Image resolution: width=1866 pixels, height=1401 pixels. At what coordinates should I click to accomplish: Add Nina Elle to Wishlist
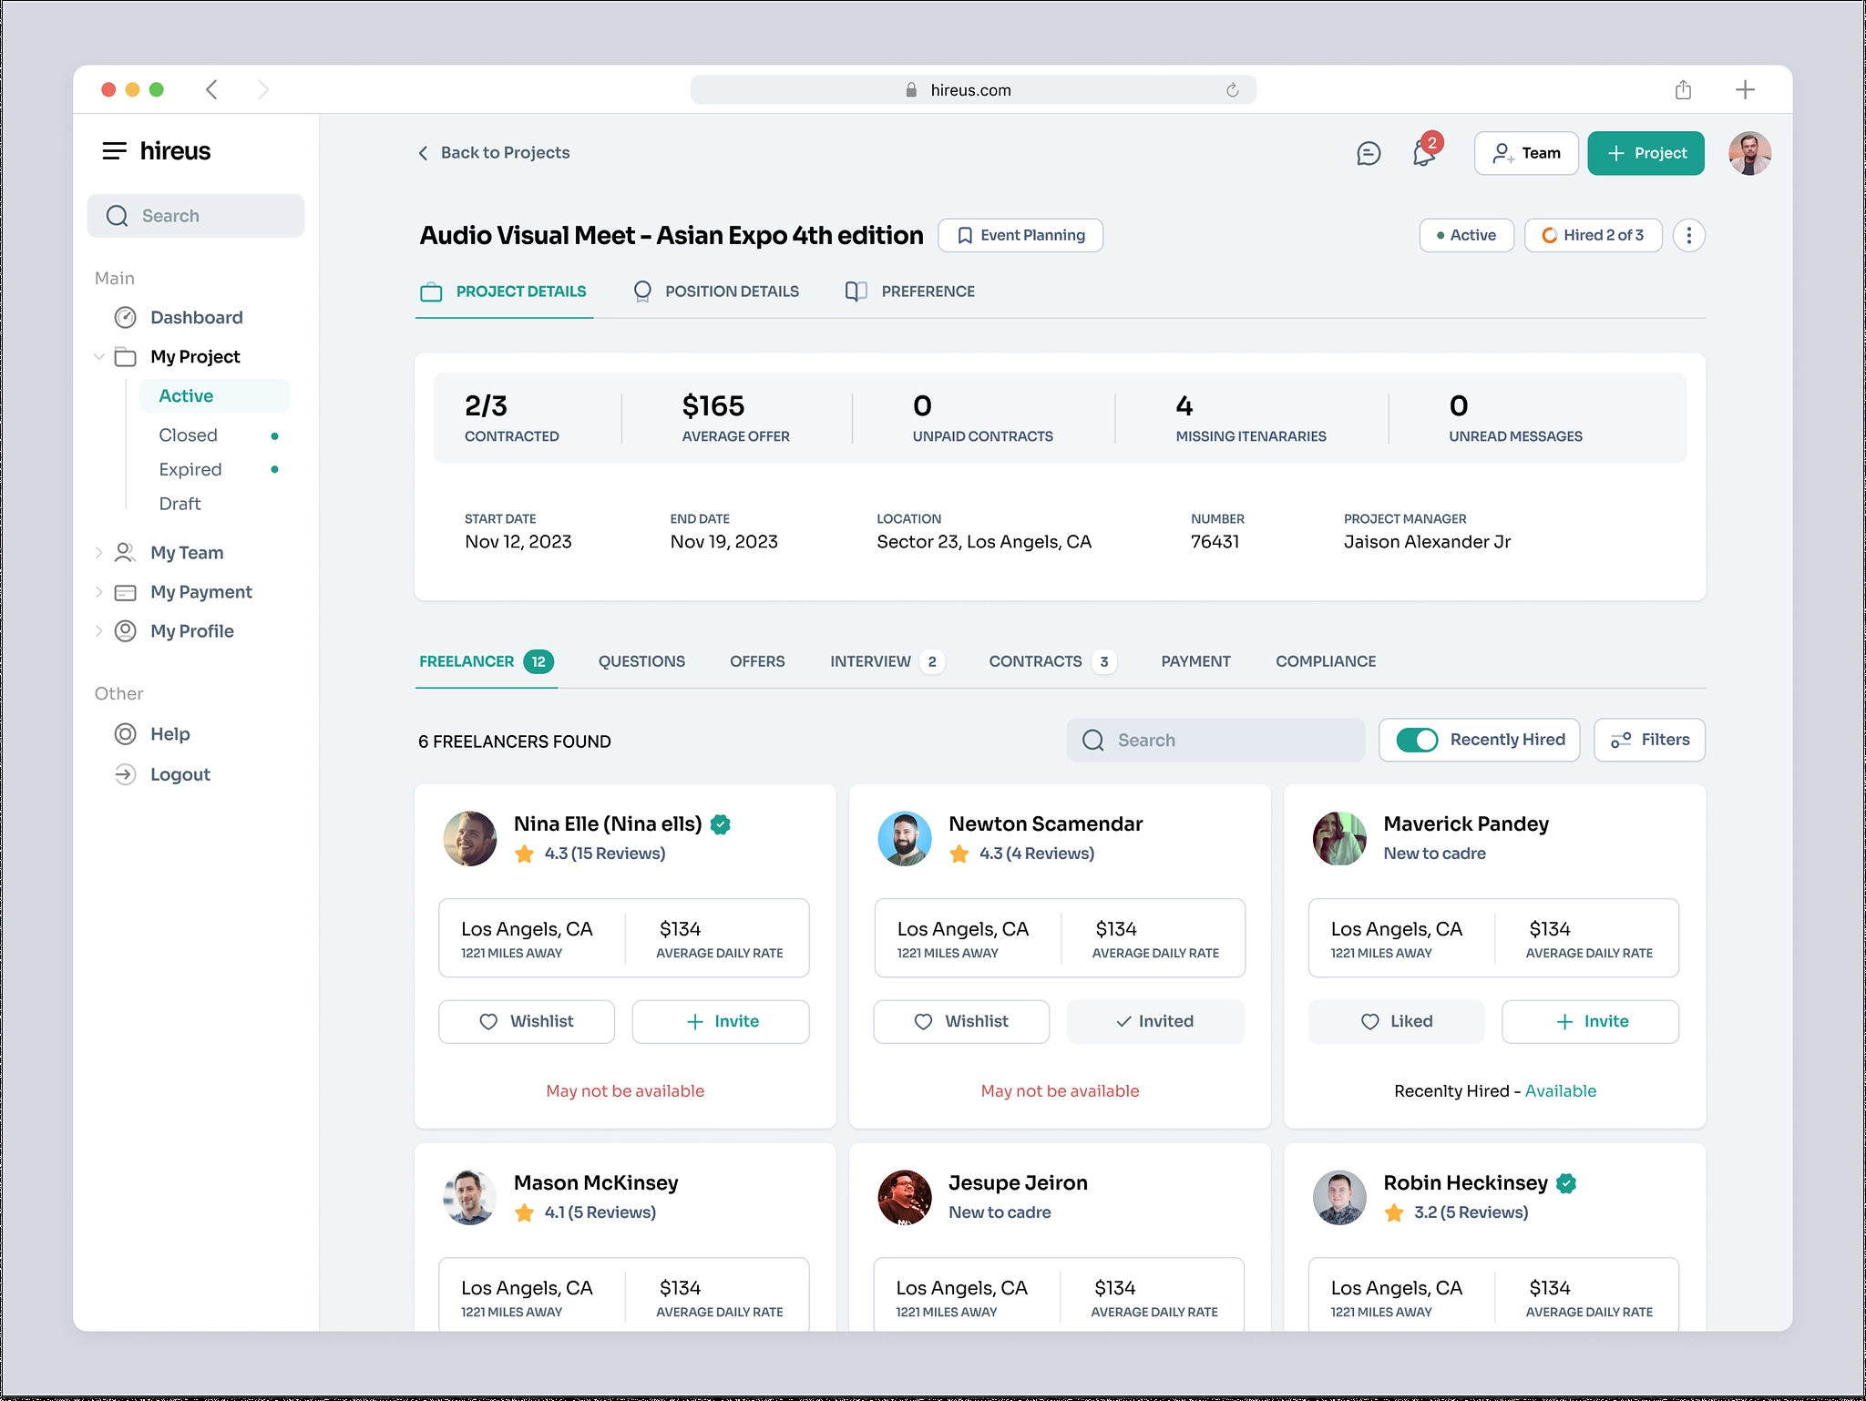(527, 1022)
